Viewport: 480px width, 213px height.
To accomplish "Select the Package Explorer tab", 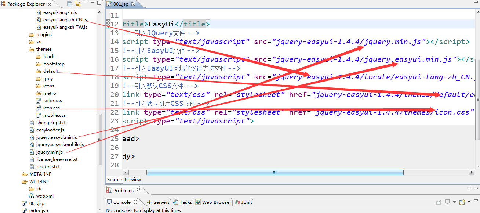I will pos(26,4).
